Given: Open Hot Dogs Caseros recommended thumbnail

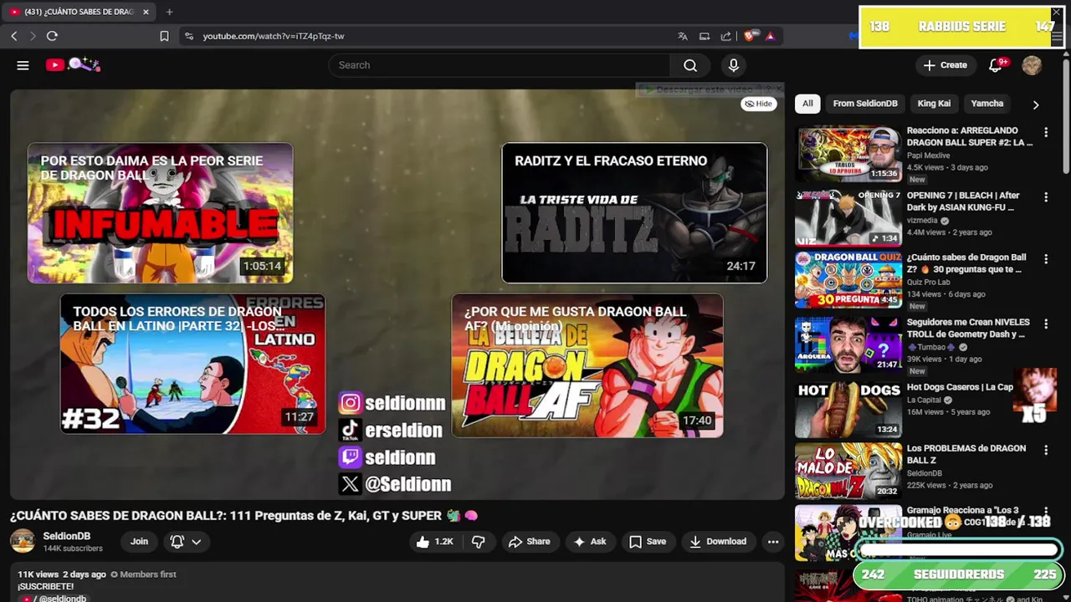Looking at the screenshot, I should 848,410.
